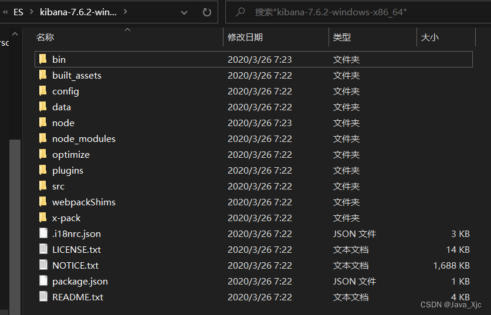Collapse navigation pane with up arrow
Viewport: 491px width, 315px height.
coord(15,34)
